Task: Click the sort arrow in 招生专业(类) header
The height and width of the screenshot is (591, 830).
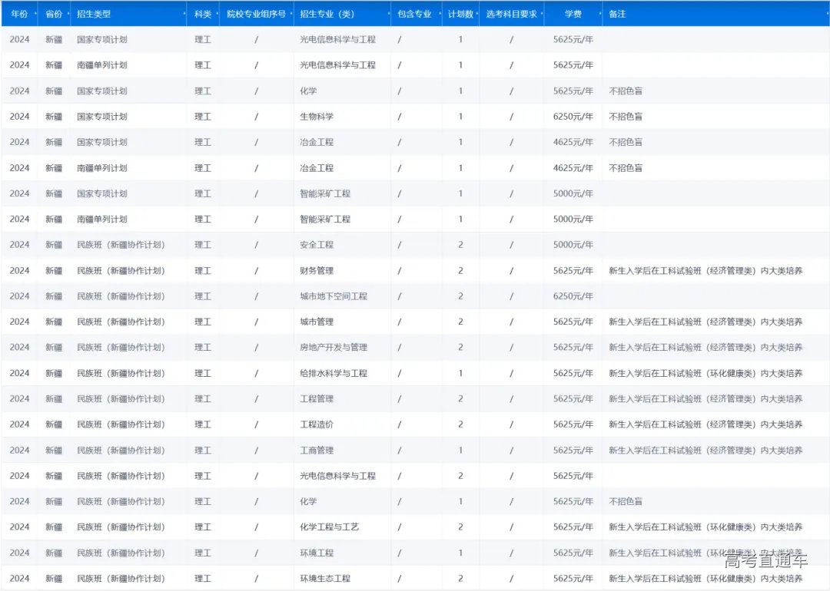Action: click(388, 15)
